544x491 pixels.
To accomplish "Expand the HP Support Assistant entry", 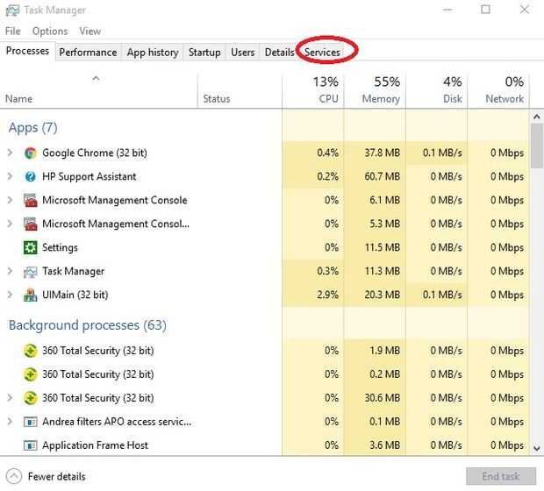I will pyautogui.click(x=10, y=176).
